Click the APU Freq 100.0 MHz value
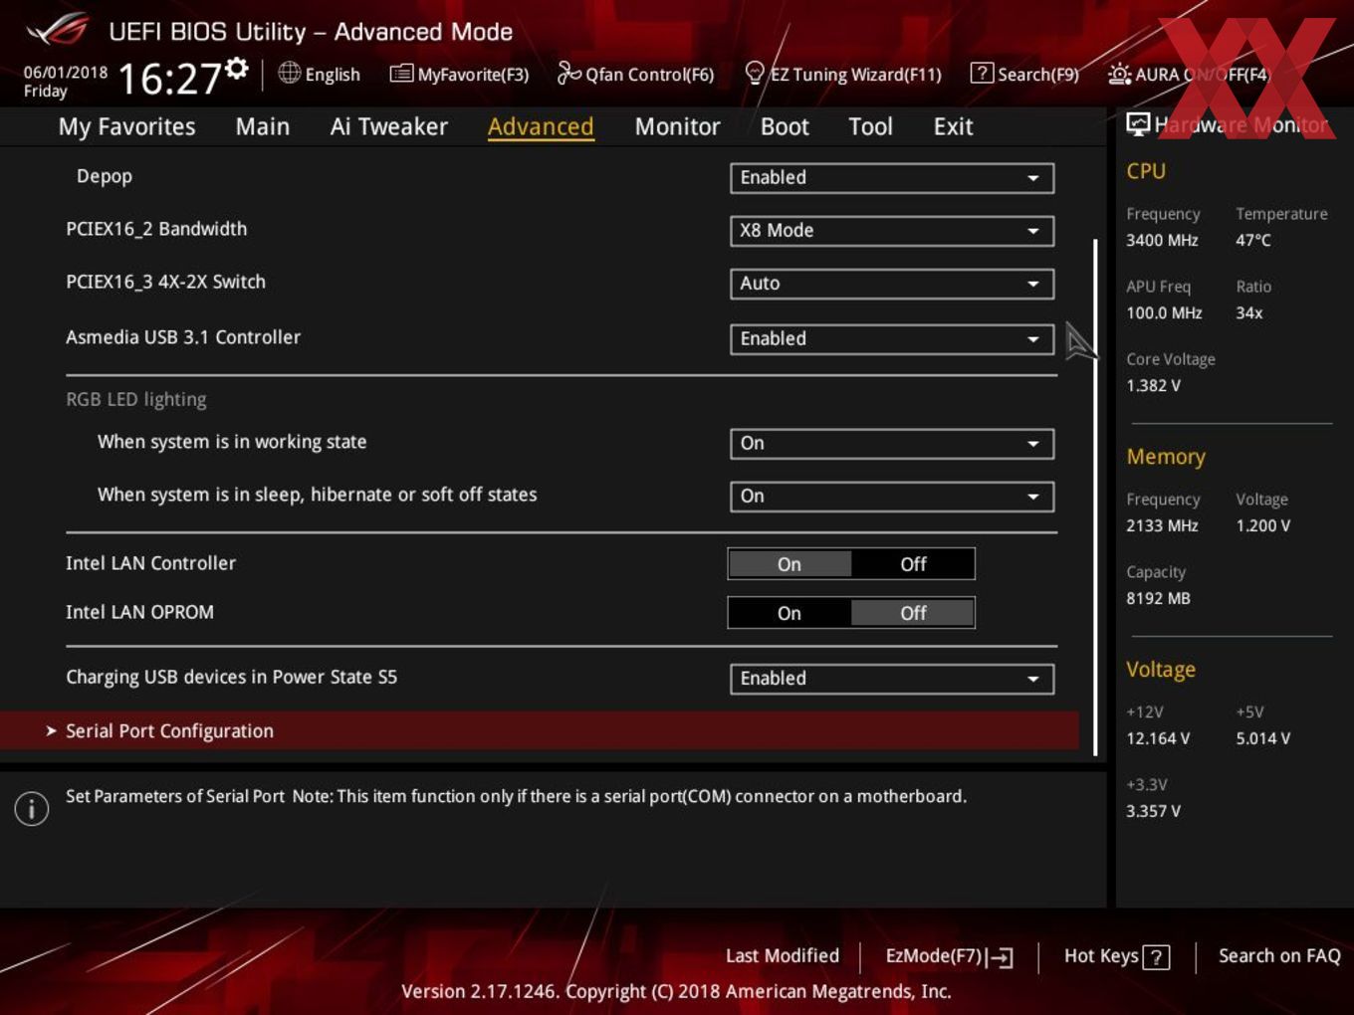 tap(1164, 312)
